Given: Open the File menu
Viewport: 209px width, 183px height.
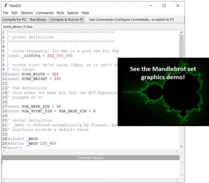Looking at the screenshot, I should (x=6, y=13).
